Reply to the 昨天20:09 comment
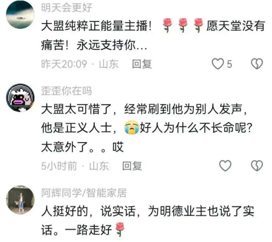 tap(142, 64)
